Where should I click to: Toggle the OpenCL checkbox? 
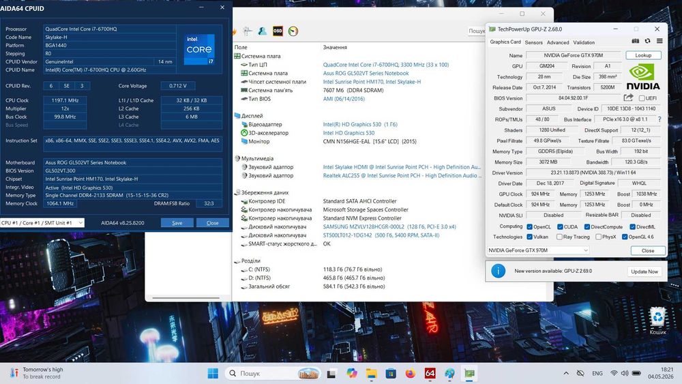coord(529,226)
